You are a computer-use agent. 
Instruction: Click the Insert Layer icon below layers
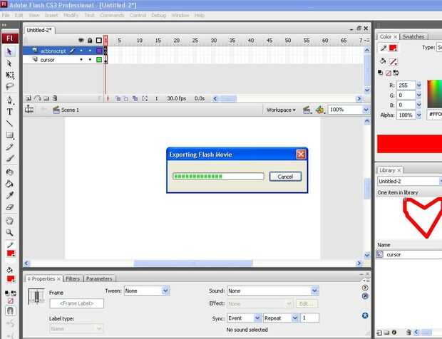29,98
